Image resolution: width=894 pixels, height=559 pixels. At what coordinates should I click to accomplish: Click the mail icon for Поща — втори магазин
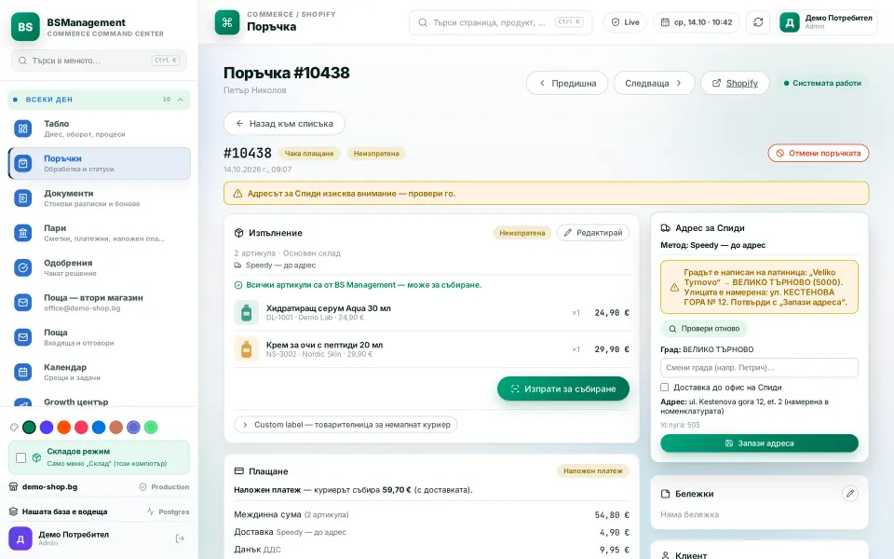tap(22, 302)
